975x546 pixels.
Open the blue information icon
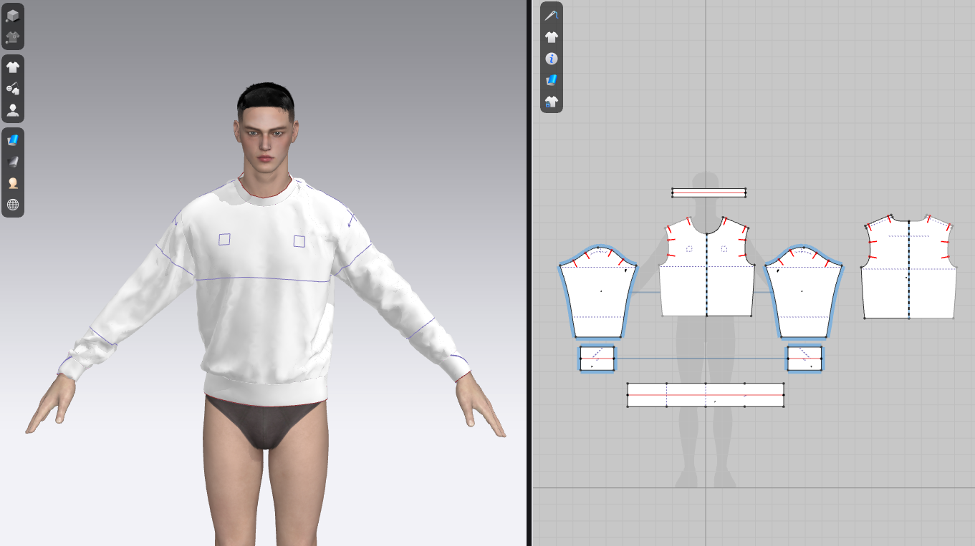point(551,59)
